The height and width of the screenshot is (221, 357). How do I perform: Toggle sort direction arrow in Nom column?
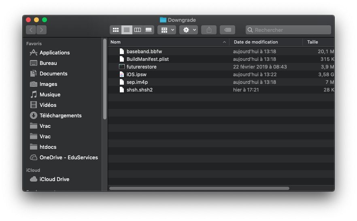[224, 42]
